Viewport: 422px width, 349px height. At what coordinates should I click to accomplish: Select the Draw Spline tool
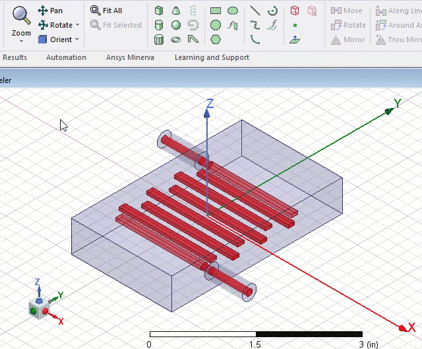255,25
